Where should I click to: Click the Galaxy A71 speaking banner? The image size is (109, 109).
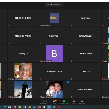coord(55,5)
